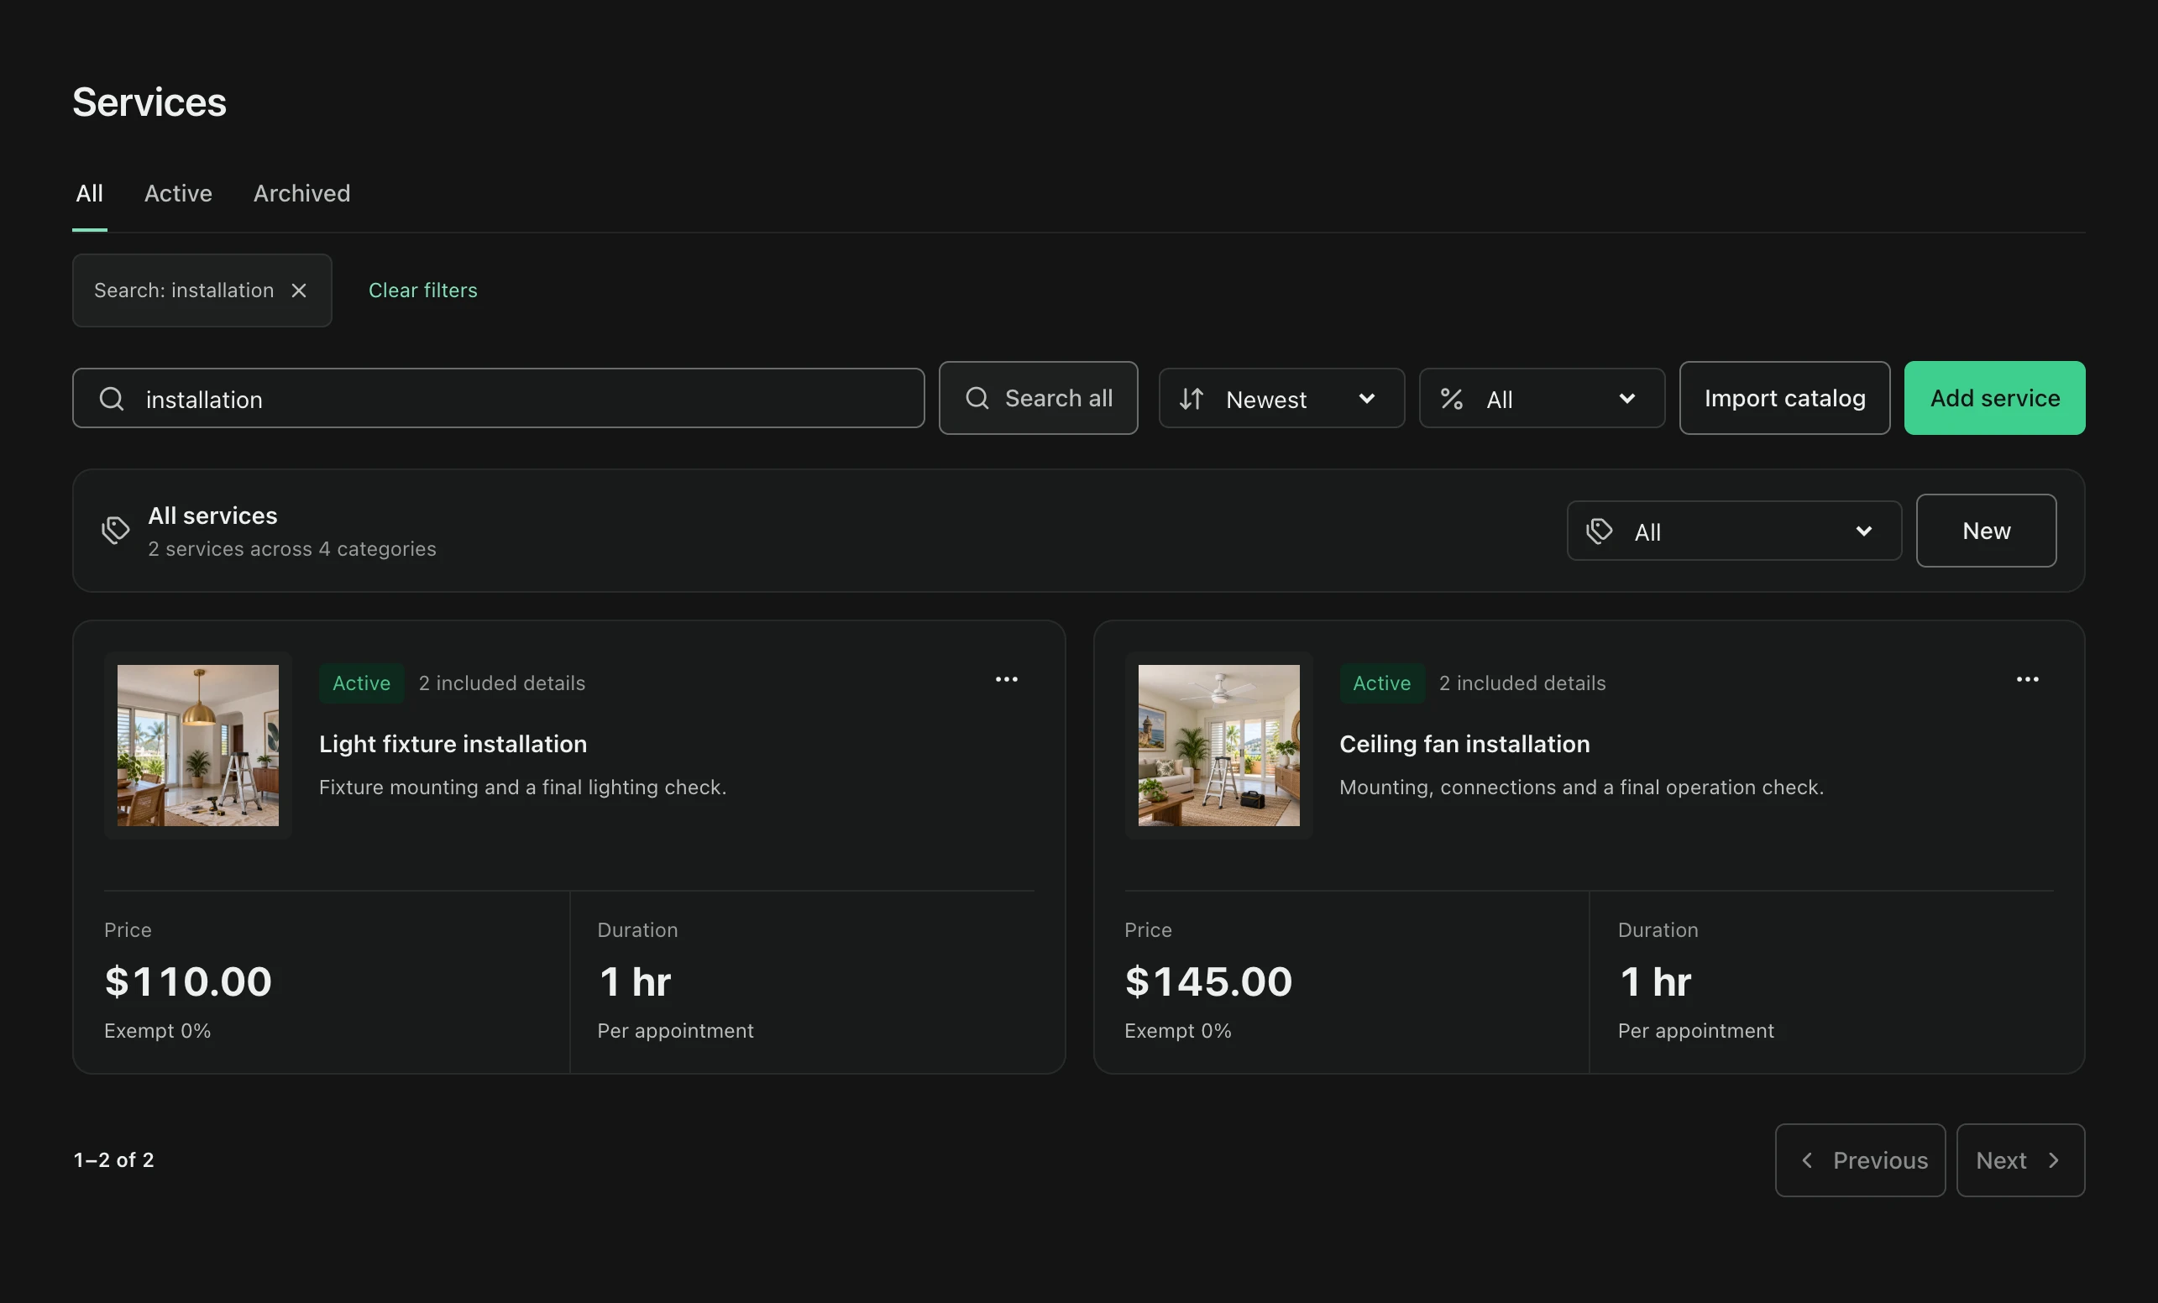Click the 'All services' heading

coord(212,515)
